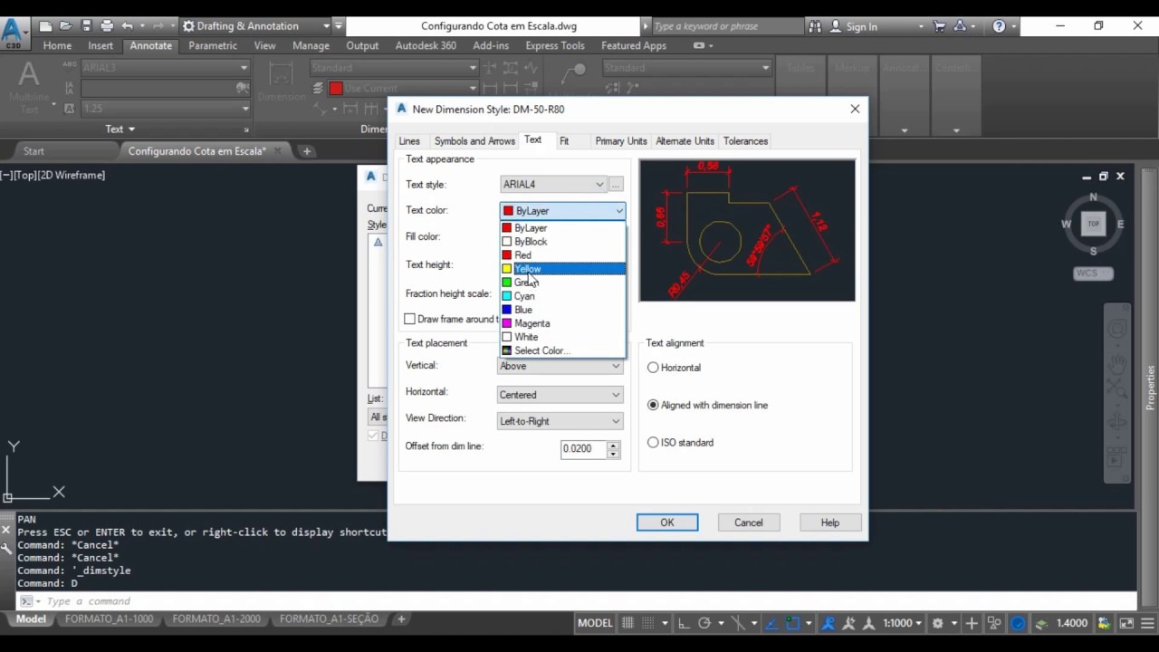Open new drawing tab with plus icon
This screenshot has width=1159, height=652.
(307, 151)
